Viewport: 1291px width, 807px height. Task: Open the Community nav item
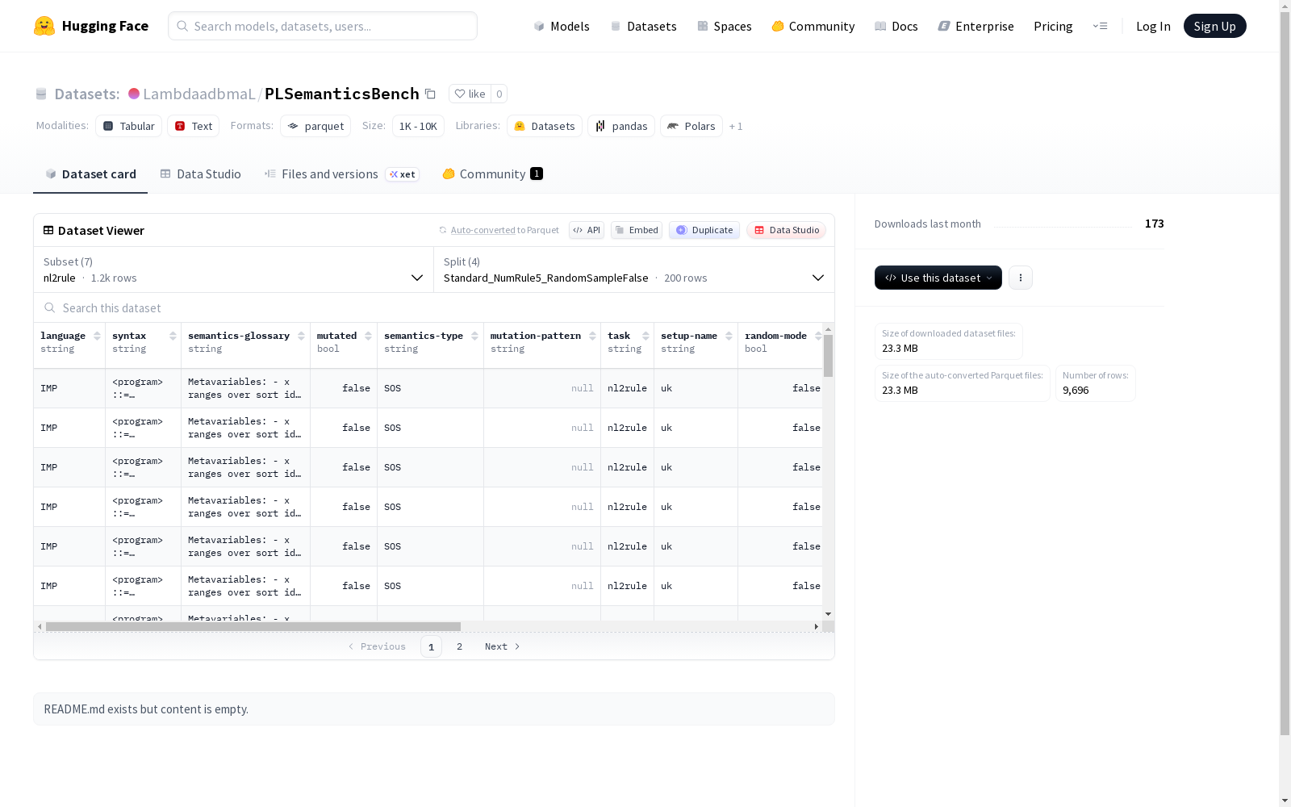[813, 26]
